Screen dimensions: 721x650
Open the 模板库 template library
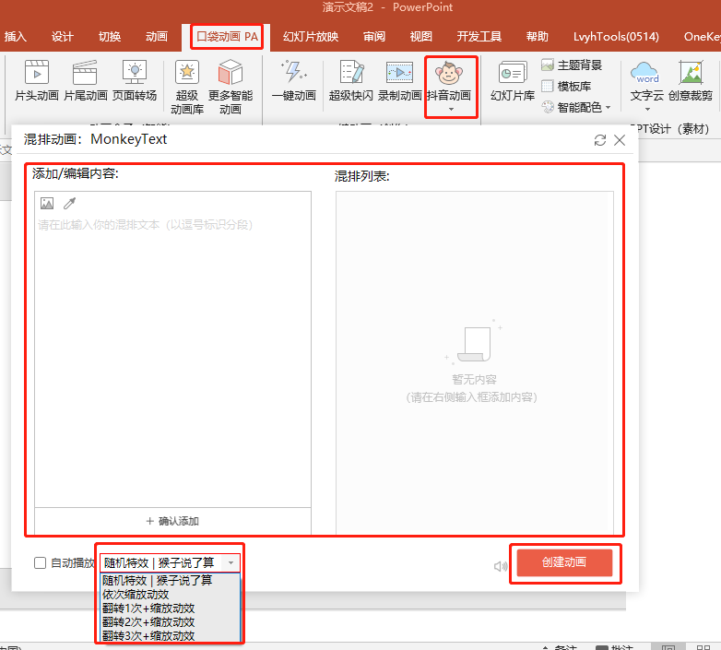pos(566,86)
